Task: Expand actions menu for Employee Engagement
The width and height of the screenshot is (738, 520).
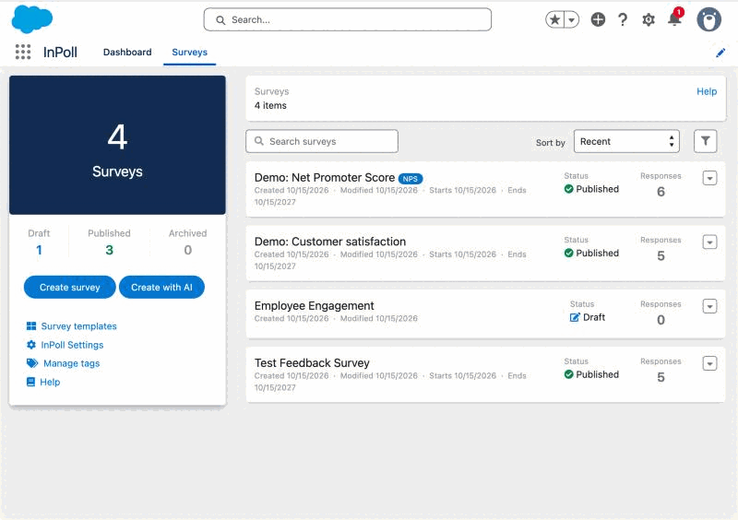Action: click(709, 306)
